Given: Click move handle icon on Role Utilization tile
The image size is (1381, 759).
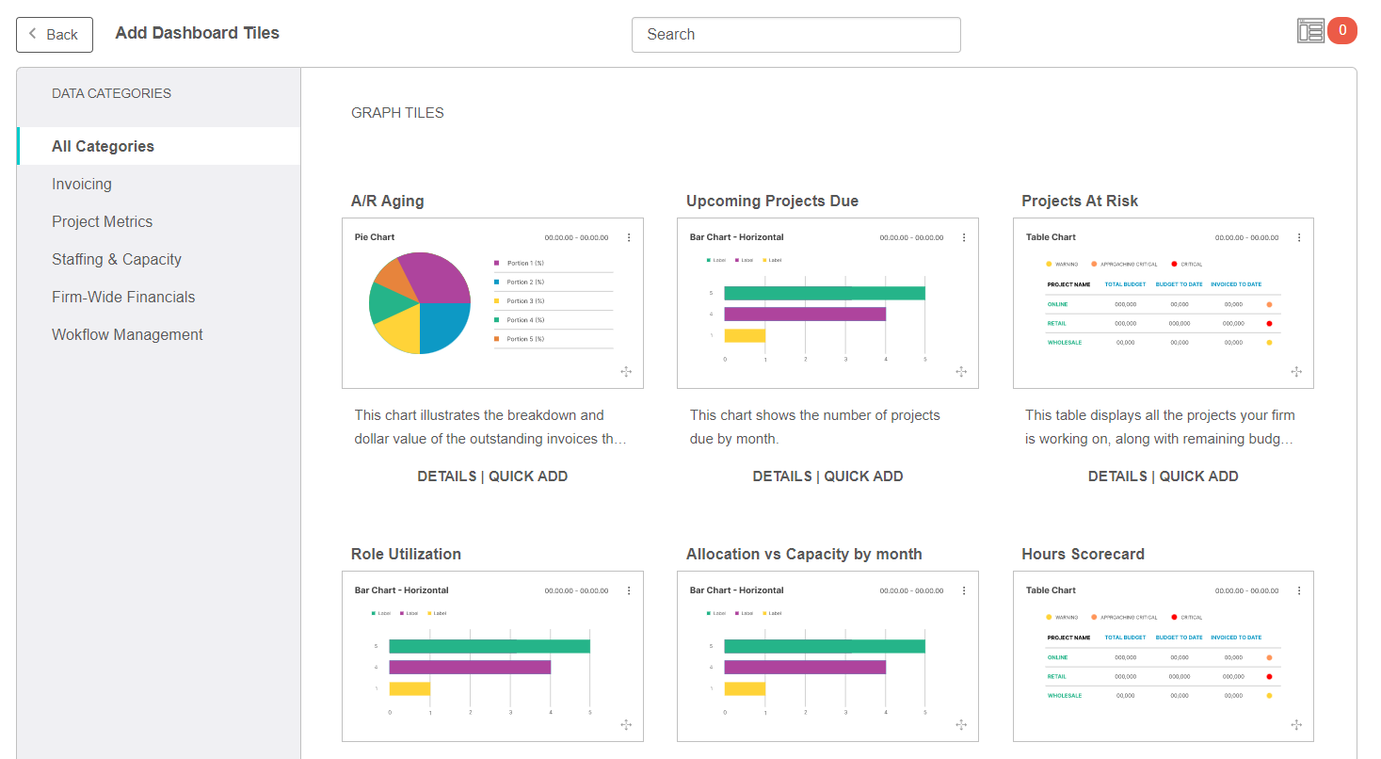Looking at the screenshot, I should point(626,725).
